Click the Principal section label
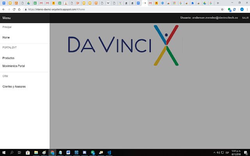Image resolution: width=250 pixels, height=156 pixels. tap(7, 27)
